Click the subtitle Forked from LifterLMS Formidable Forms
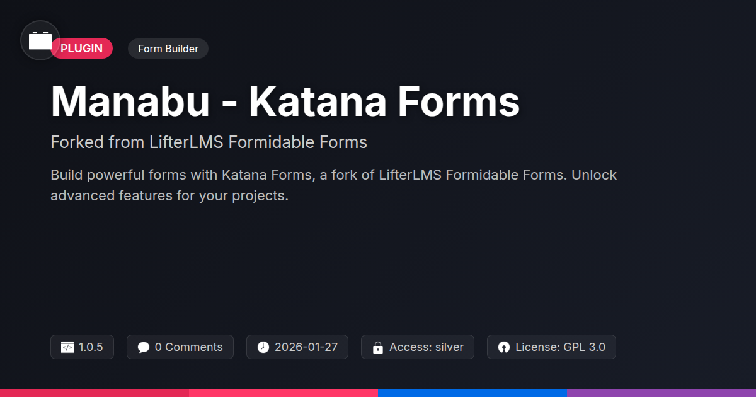This screenshot has width=756, height=397. [x=209, y=142]
